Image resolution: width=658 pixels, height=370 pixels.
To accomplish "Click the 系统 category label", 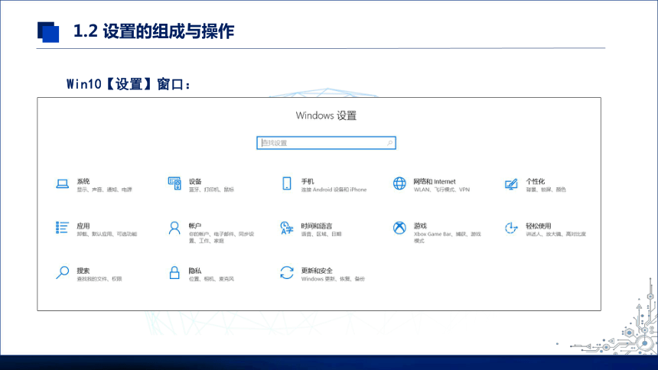I will 83,181.
